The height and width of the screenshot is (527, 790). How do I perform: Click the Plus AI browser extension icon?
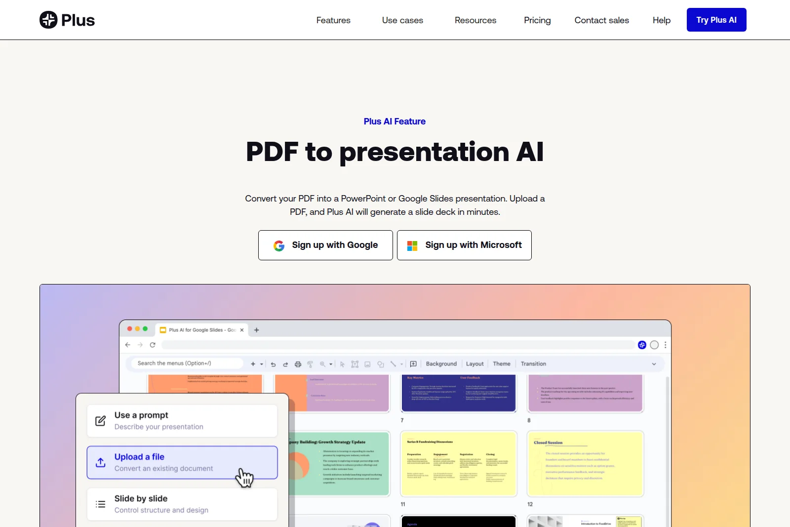[x=642, y=345]
